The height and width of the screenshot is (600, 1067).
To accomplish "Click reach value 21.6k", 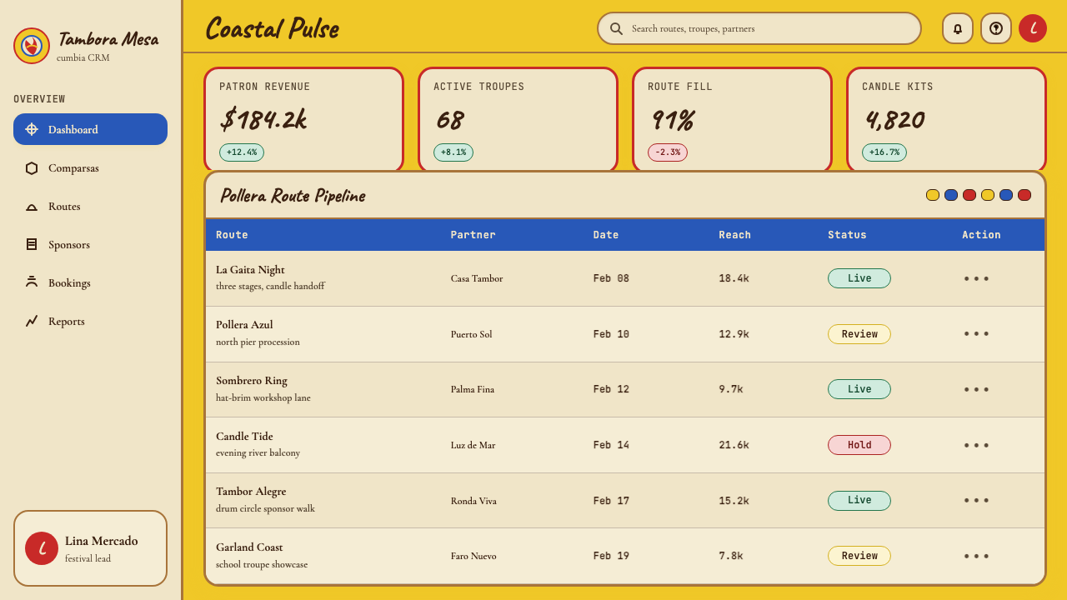I will (x=734, y=445).
